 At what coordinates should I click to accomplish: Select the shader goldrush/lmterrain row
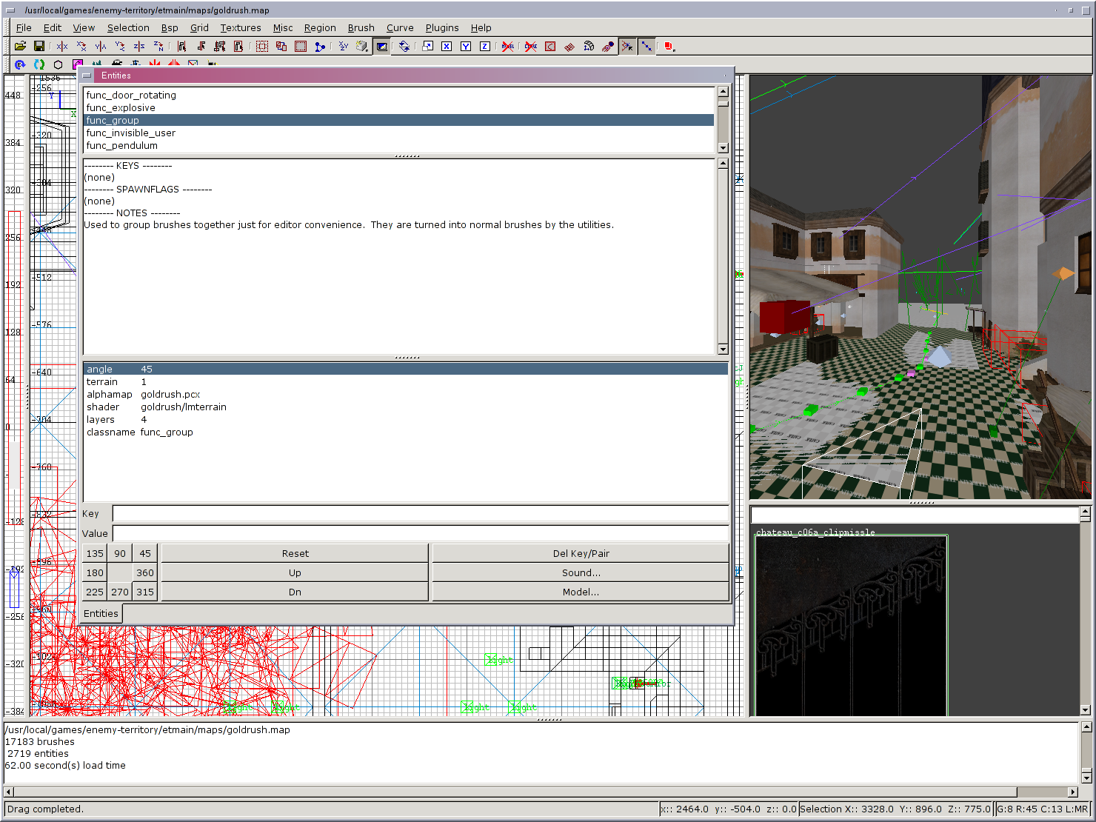[x=405, y=407]
